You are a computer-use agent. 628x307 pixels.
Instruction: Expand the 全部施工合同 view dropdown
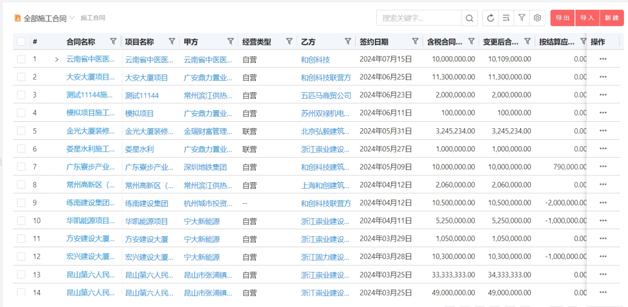point(72,18)
